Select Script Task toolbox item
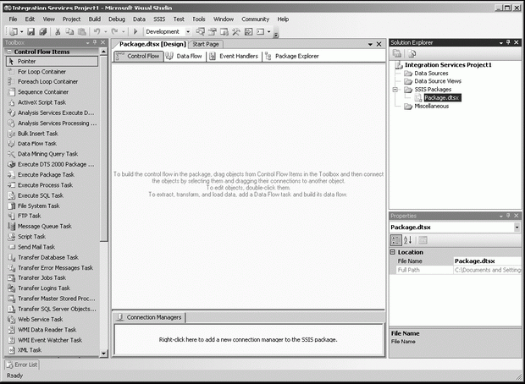The width and height of the screenshot is (525, 384). click(x=52, y=237)
